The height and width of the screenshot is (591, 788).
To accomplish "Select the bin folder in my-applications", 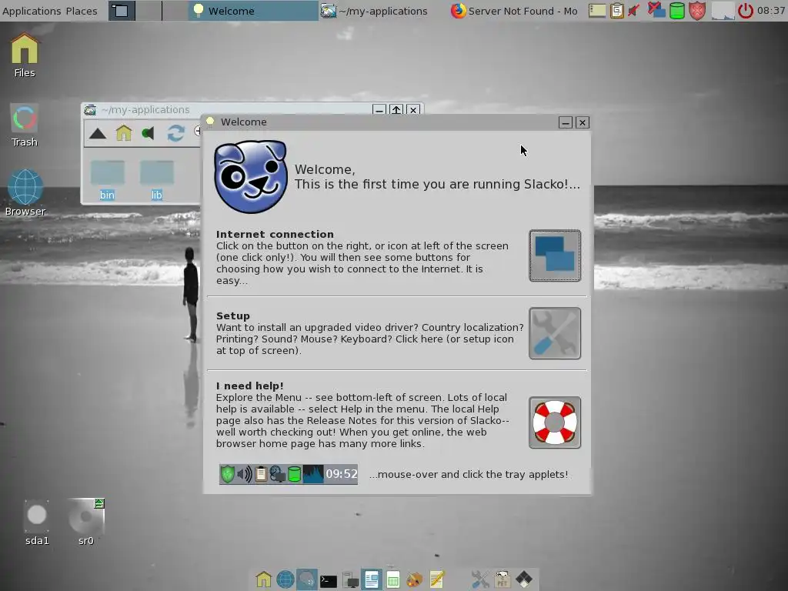I will click(107, 180).
